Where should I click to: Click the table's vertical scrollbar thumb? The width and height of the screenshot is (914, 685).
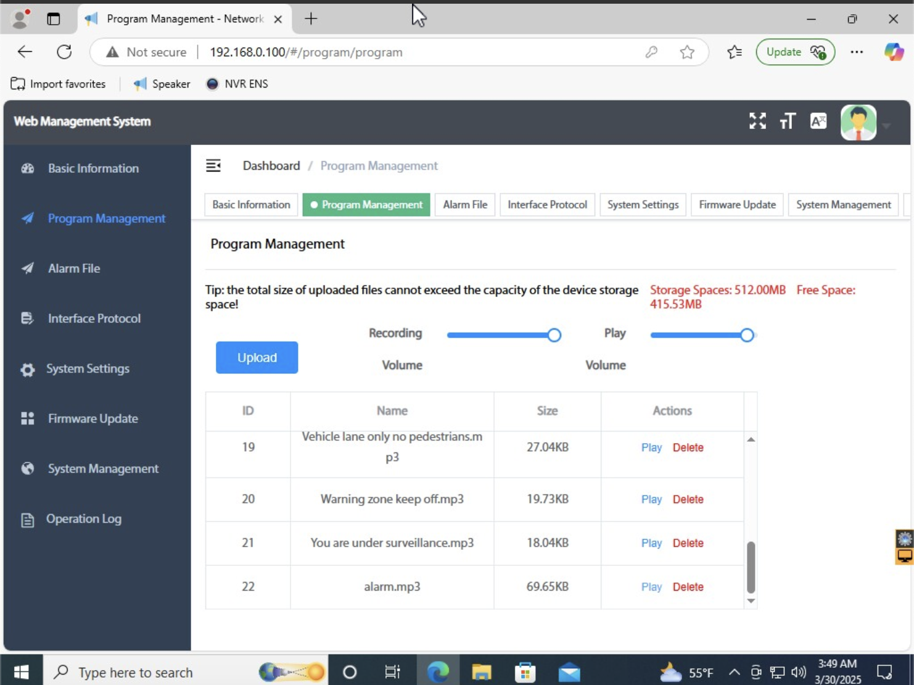pos(751,567)
